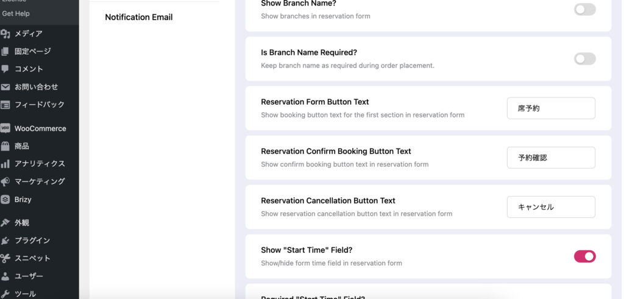
Task: Click the Brizy icon in sidebar
Action: [x=5, y=199]
